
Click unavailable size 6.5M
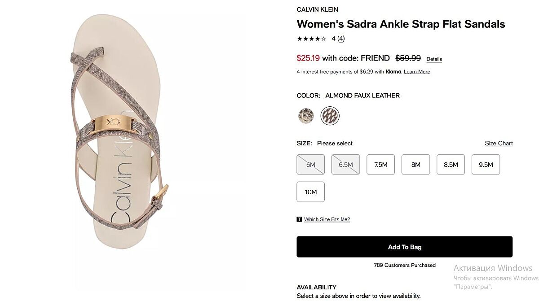click(345, 165)
